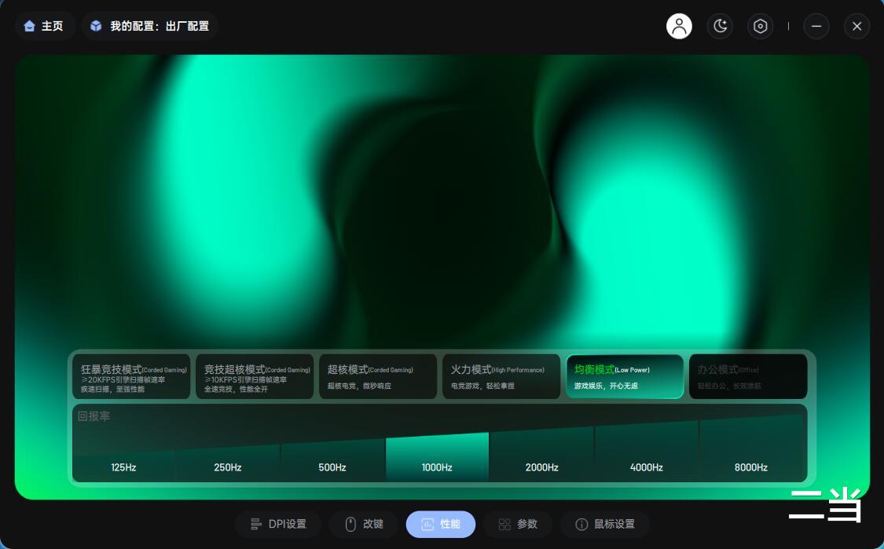Select 火力模式 High Performance mode
The width and height of the screenshot is (884, 549).
tap(501, 376)
